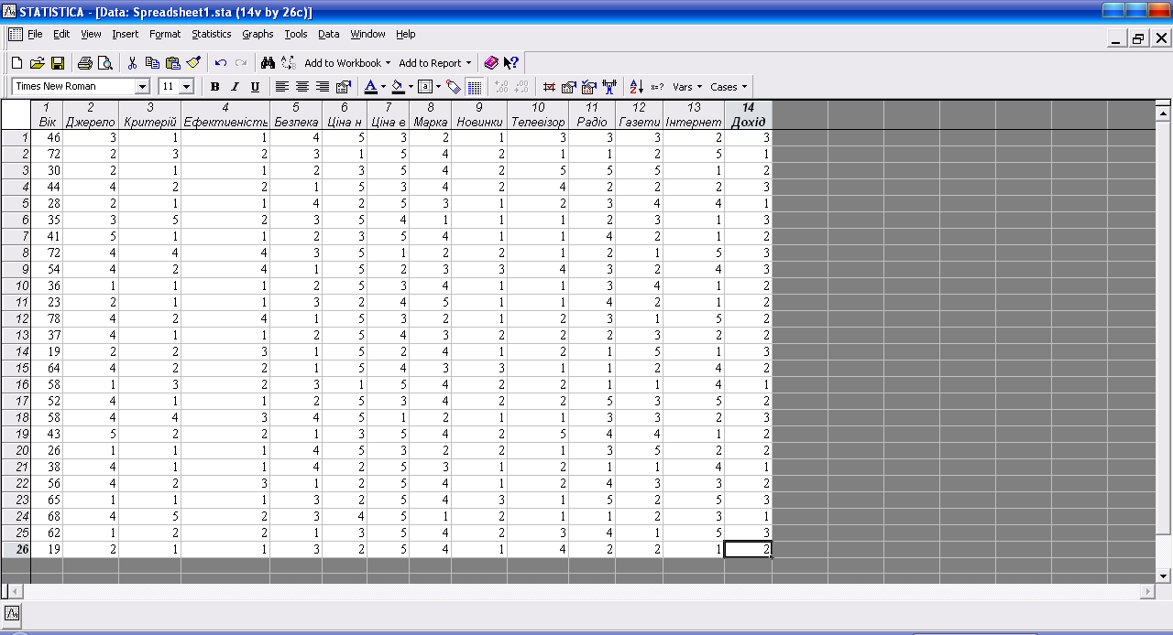Center cell text
Viewport: 1173px width, 635px height.
302,87
